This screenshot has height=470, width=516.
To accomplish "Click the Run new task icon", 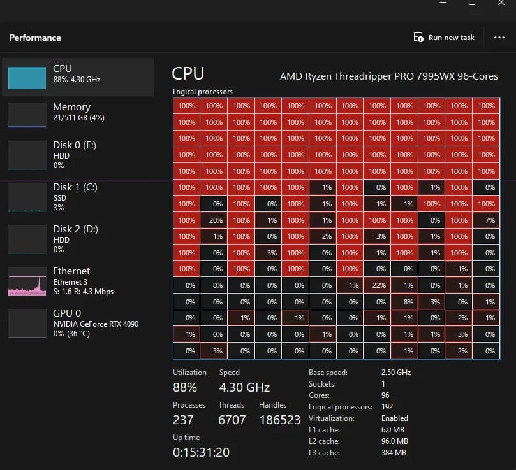I will pos(418,37).
